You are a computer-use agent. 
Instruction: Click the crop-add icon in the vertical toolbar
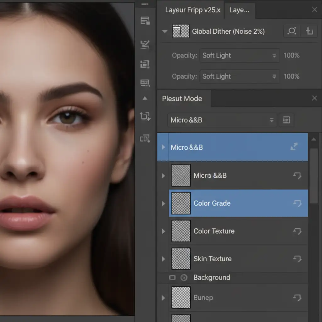(x=145, y=116)
